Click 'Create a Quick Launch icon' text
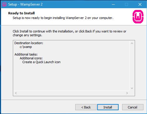 41,62
